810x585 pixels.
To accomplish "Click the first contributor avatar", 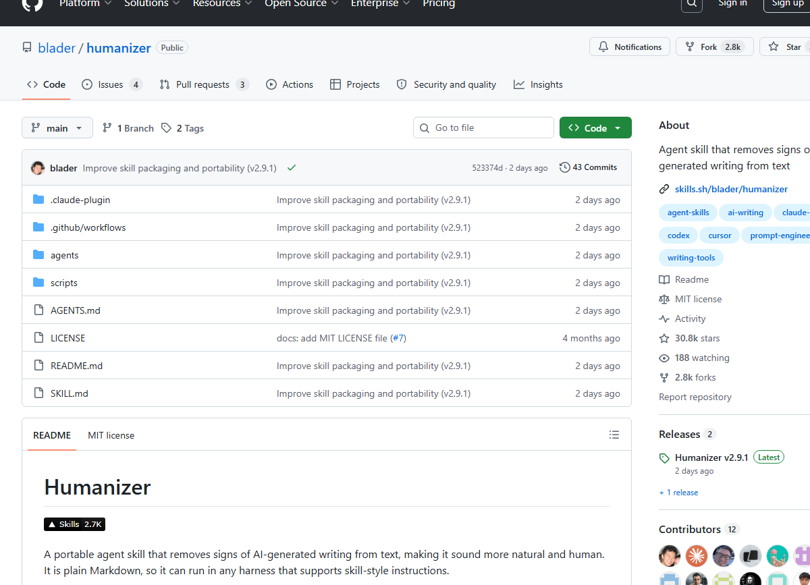I will click(x=670, y=555).
